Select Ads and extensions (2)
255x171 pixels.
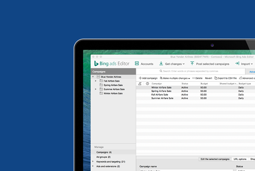pos(108,166)
